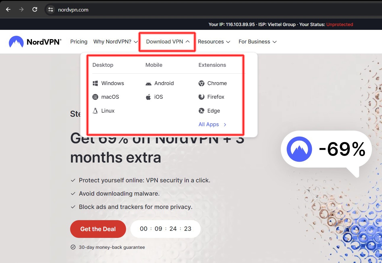Open the All Apps link

tap(208, 124)
